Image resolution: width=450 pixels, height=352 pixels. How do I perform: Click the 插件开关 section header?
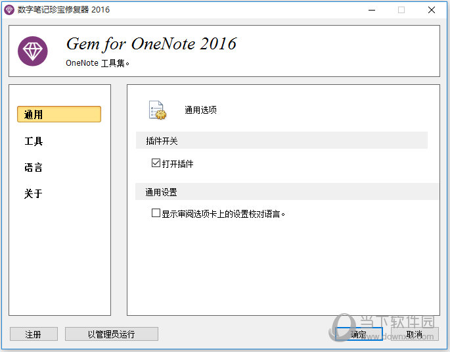[x=282, y=141]
